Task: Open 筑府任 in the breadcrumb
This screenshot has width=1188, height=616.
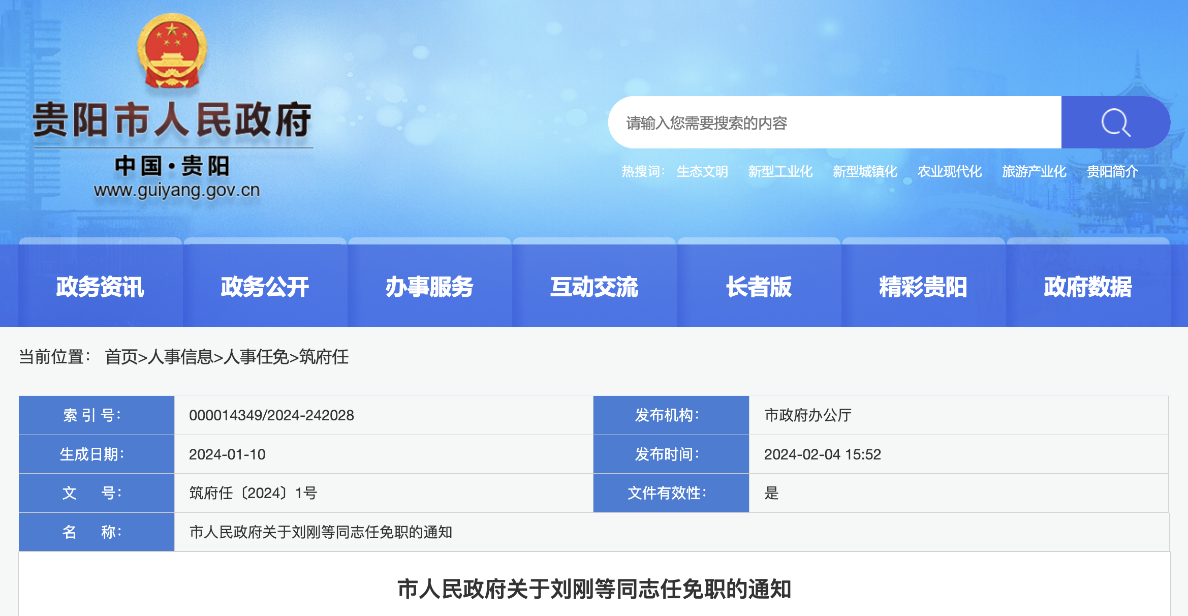Action: (324, 357)
